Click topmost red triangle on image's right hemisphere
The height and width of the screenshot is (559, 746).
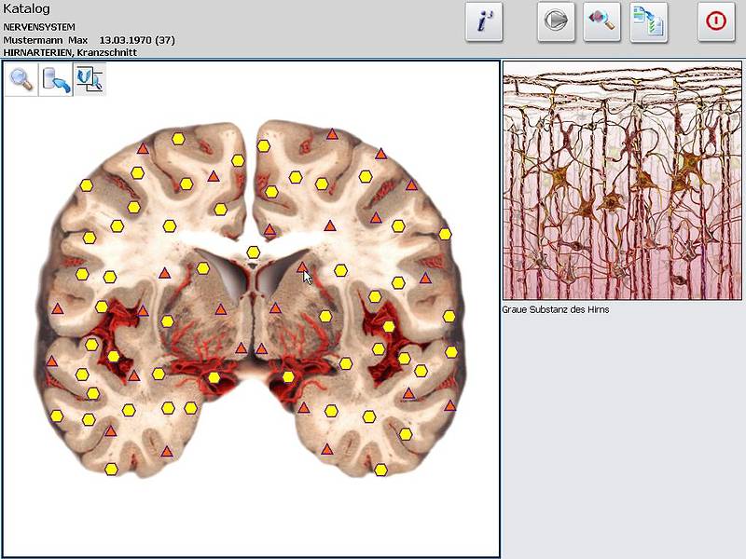click(332, 134)
